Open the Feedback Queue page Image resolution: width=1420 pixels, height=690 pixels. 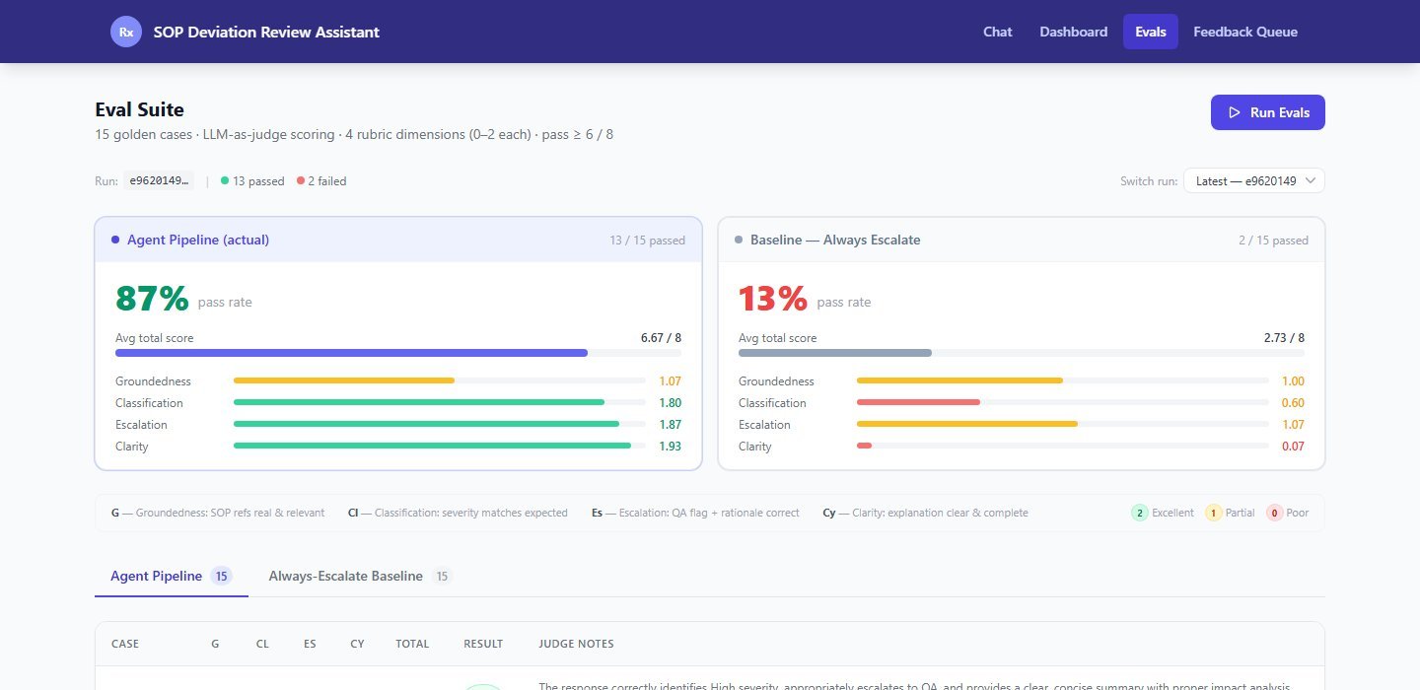[1245, 32]
